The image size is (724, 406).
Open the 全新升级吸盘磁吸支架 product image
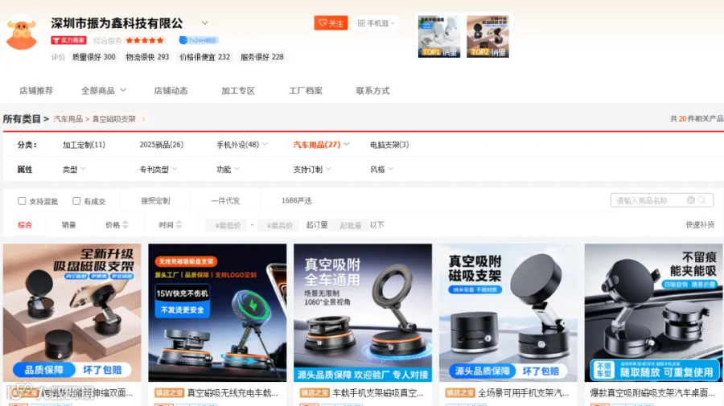(x=72, y=313)
